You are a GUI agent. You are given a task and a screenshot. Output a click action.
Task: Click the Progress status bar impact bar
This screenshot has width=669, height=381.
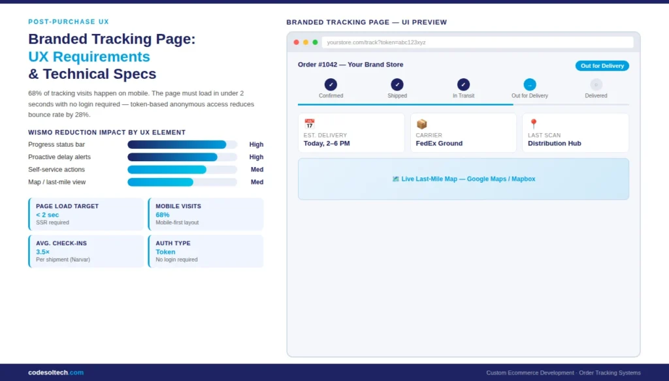pos(182,144)
